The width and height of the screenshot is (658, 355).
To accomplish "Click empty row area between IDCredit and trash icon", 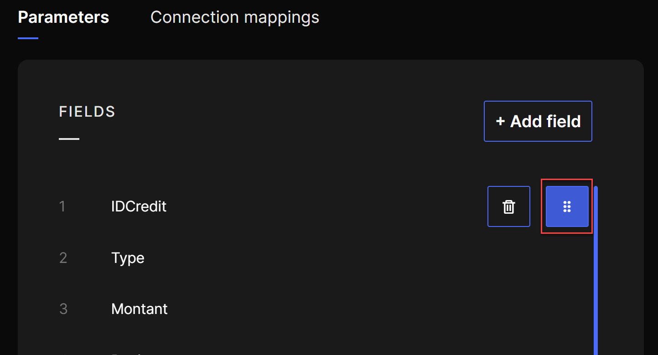I will 319,206.
